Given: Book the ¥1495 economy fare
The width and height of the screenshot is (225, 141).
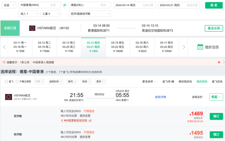Looking at the screenshot, I should (x=216, y=135).
